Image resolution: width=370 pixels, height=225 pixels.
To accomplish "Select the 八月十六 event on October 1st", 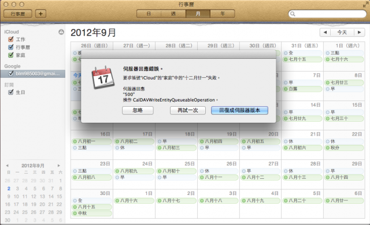I will [134, 201].
